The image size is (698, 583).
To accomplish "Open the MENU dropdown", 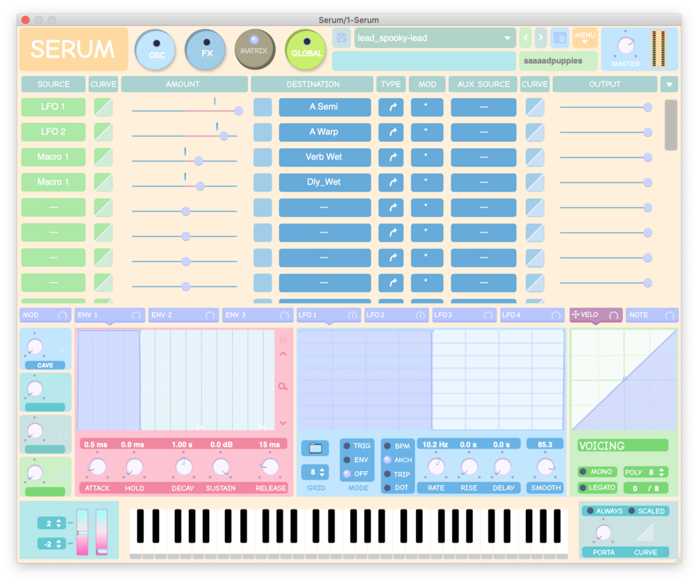I will [585, 38].
